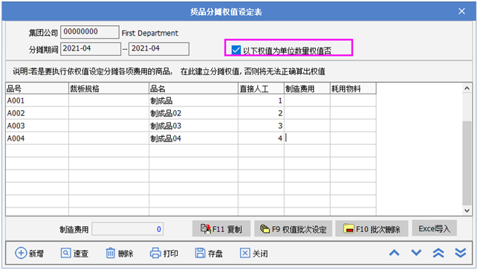Select the A003 row cell
This screenshot has width=478, height=270.
click(37, 126)
